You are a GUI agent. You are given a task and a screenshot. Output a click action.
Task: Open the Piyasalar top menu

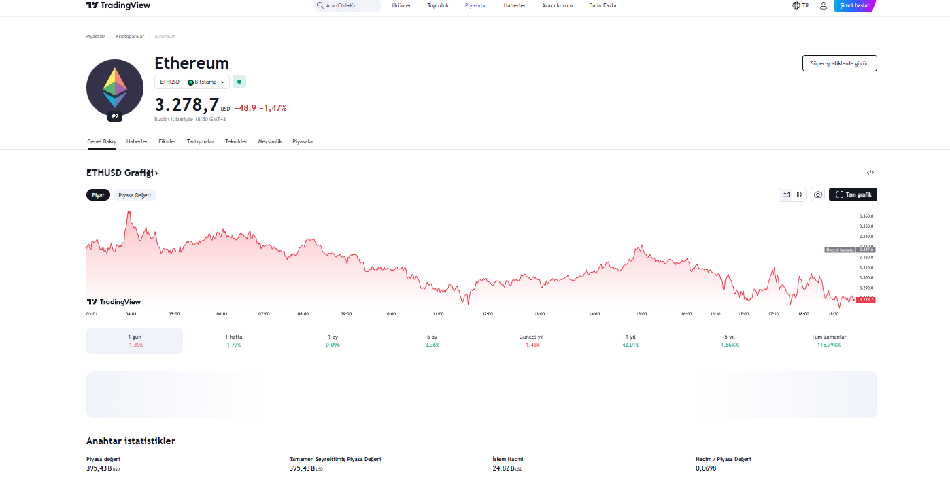(x=476, y=5)
